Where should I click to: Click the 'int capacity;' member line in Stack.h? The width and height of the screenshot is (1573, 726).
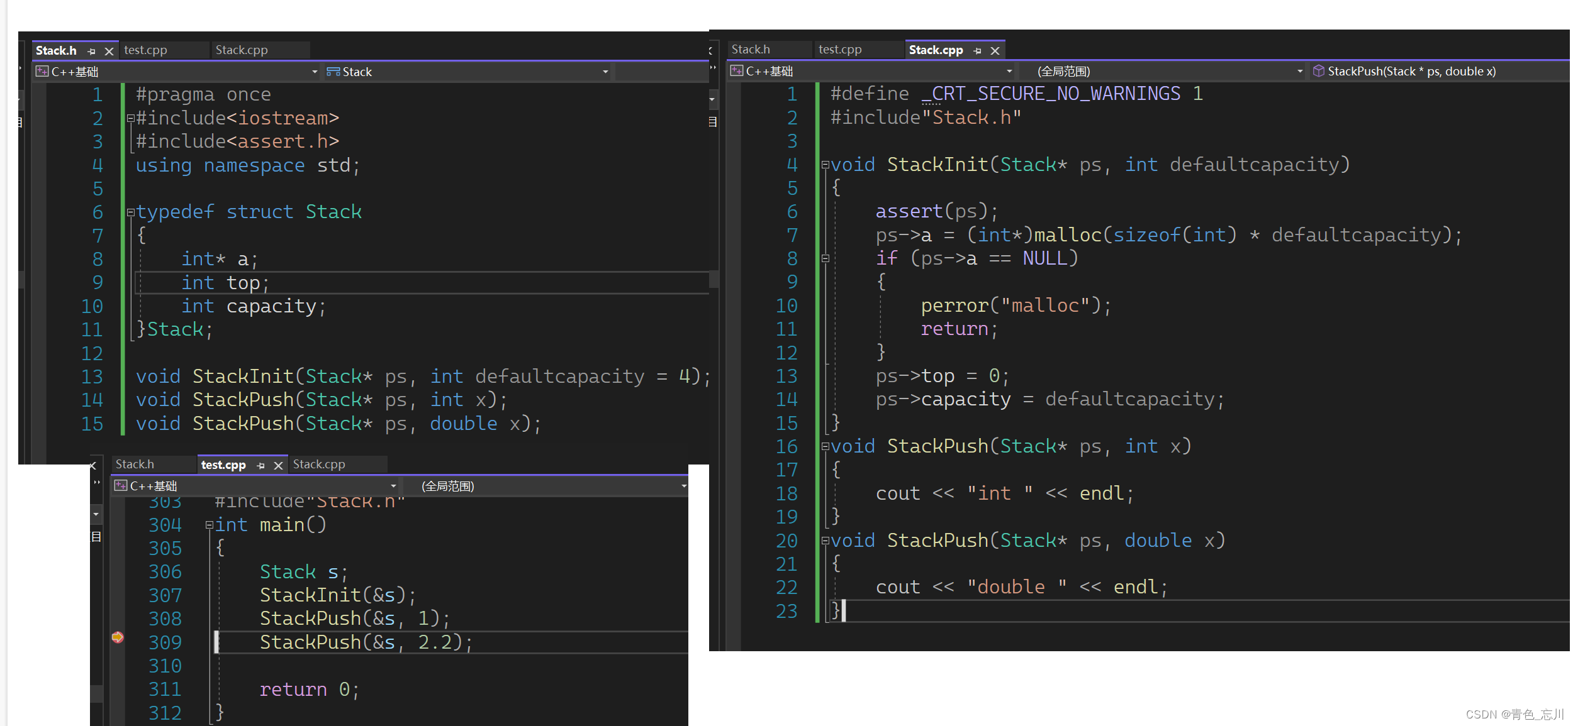pos(254,307)
